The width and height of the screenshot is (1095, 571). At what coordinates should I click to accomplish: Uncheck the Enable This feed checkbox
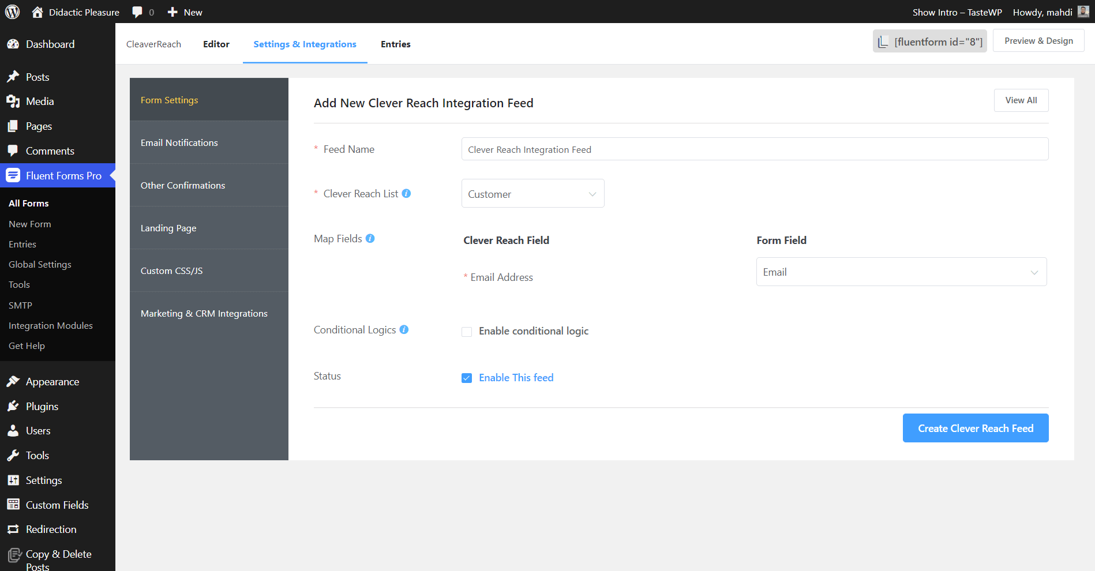[x=467, y=378]
